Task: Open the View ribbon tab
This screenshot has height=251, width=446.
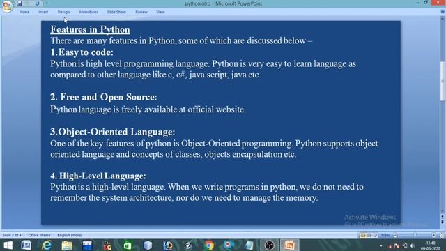Action: [x=160, y=12]
